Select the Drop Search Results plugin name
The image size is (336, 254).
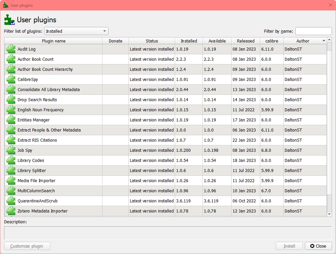point(37,100)
